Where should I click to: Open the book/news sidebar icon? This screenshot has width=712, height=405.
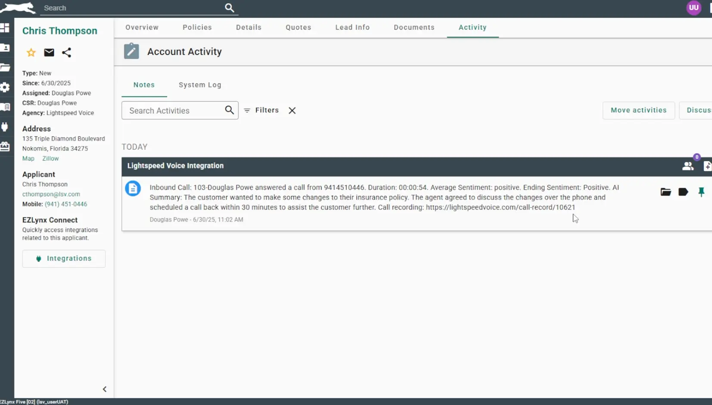5,107
